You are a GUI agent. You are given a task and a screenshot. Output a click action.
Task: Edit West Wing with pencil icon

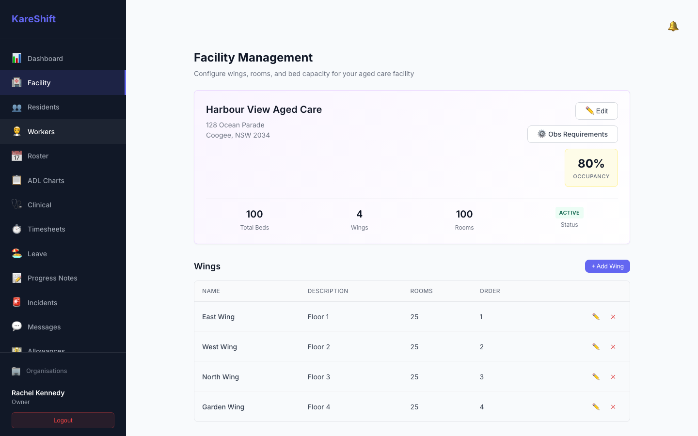pos(596,347)
